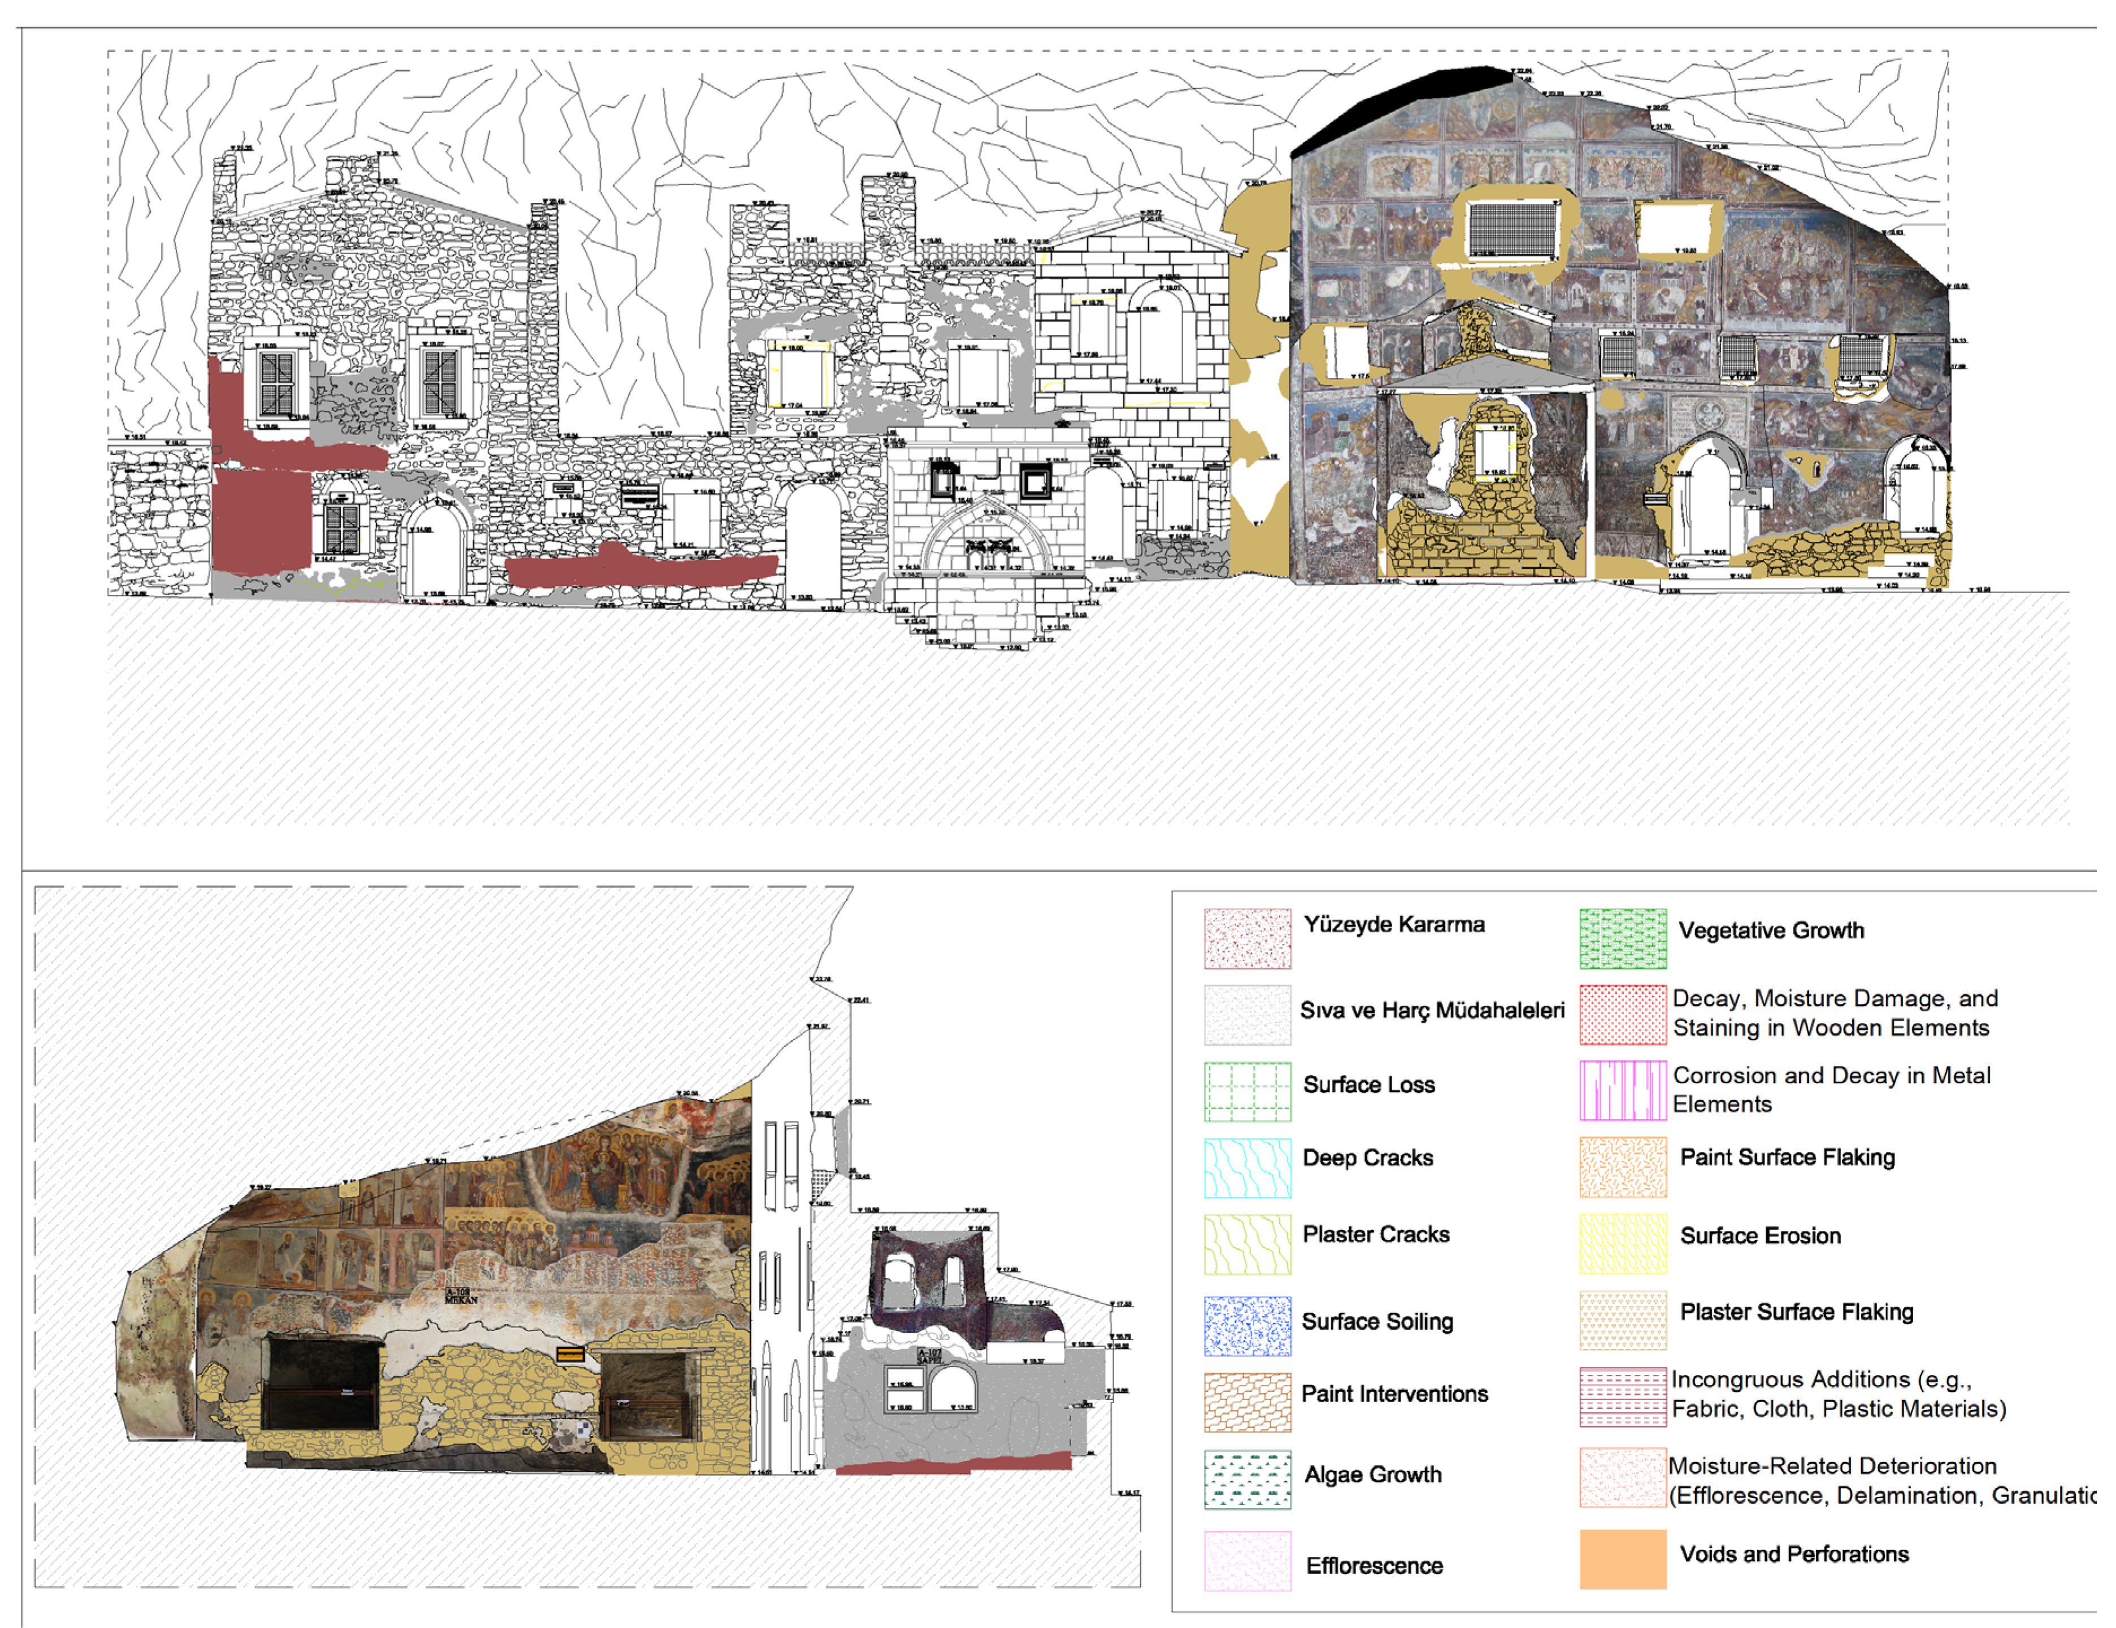
Task: Click the Paint Surface Flaking label text
Action: pyautogui.click(x=1787, y=1157)
